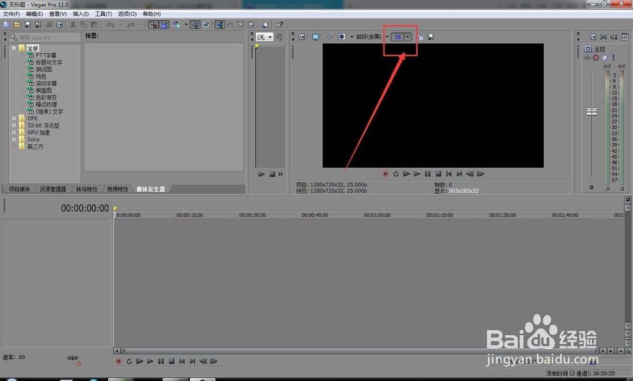Expand the GPU 加速 folder
Image resolution: width=633 pixels, height=381 pixels.
click(x=14, y=132)
